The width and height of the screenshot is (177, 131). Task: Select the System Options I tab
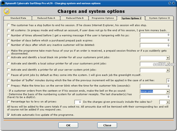(131, 18)
